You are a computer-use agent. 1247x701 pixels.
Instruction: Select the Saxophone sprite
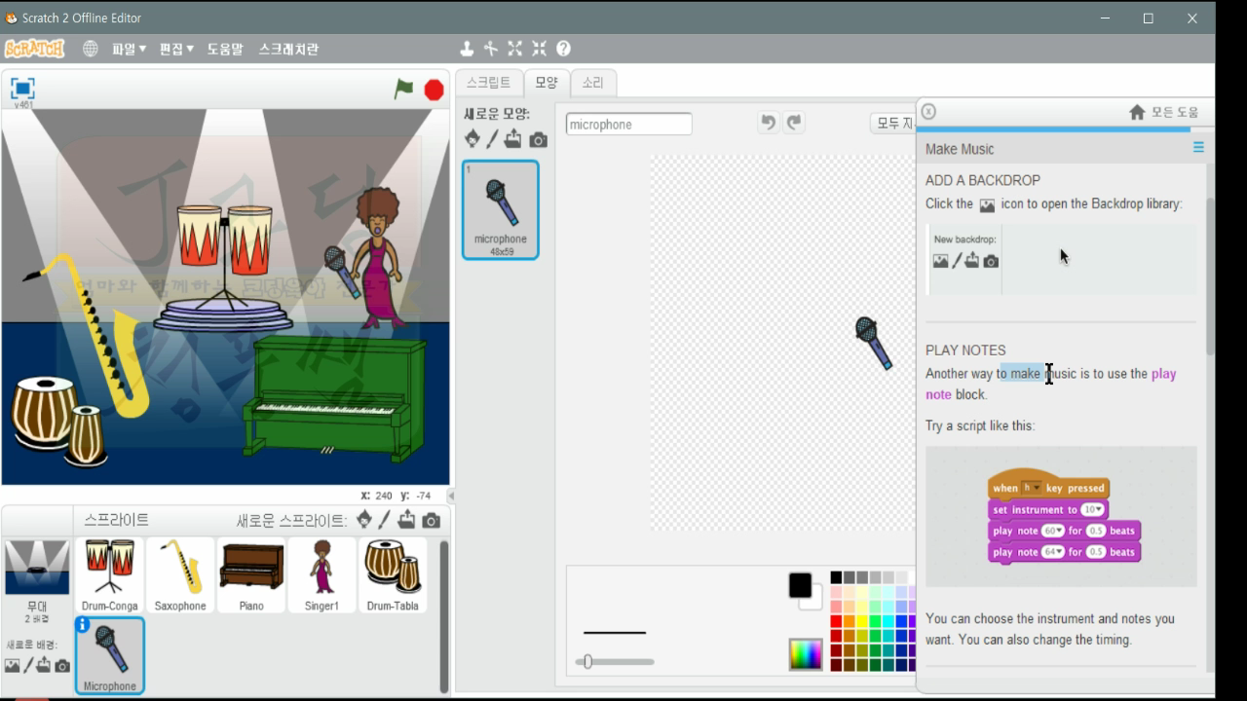coord(180,575)
